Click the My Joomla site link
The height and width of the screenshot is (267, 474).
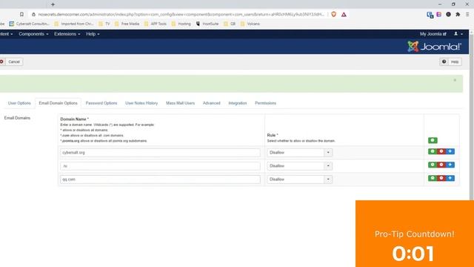pos(433,34)
